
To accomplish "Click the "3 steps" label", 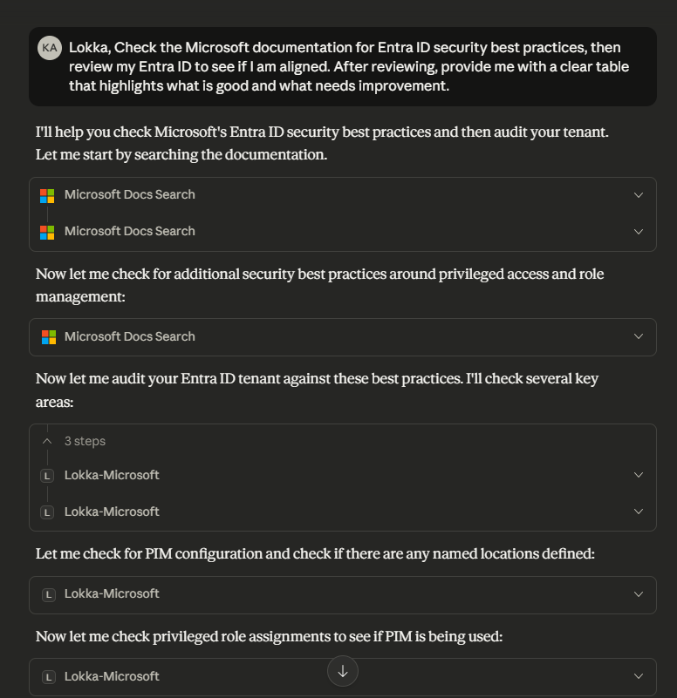I will [85, 441].
